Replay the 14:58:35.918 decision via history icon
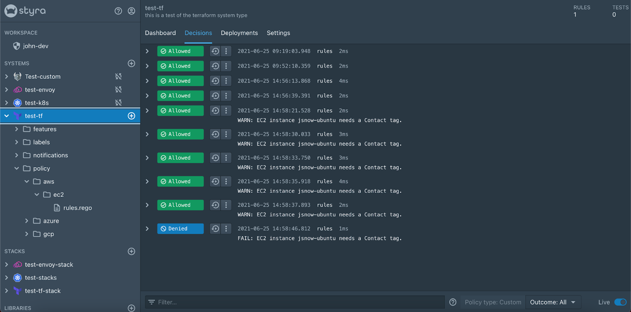The width and height of the screenshot is (631, 312). point(215,181)
